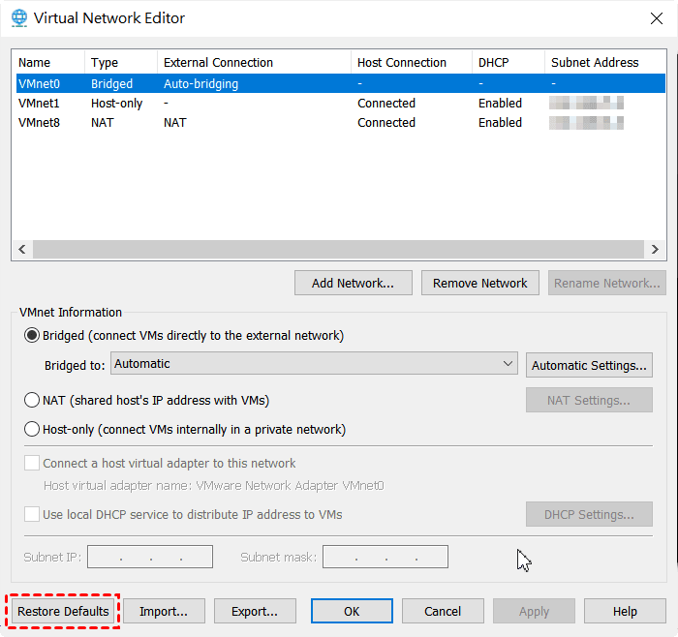Click the External Connection column header
This screenshot has width=678, height=637.
coord(254,63)
